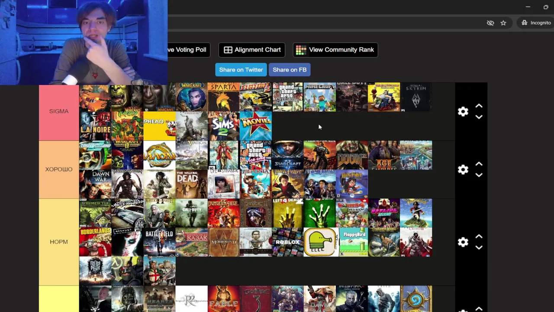Click the Alignment Chart button
The image size is (554, 312).
coord(252,50)
